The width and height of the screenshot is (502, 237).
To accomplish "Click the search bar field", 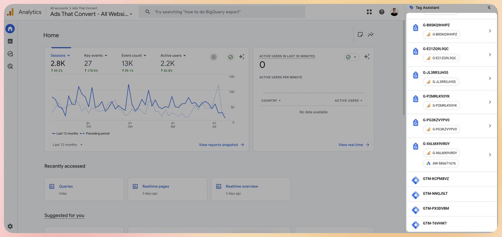I will [222, 12].
